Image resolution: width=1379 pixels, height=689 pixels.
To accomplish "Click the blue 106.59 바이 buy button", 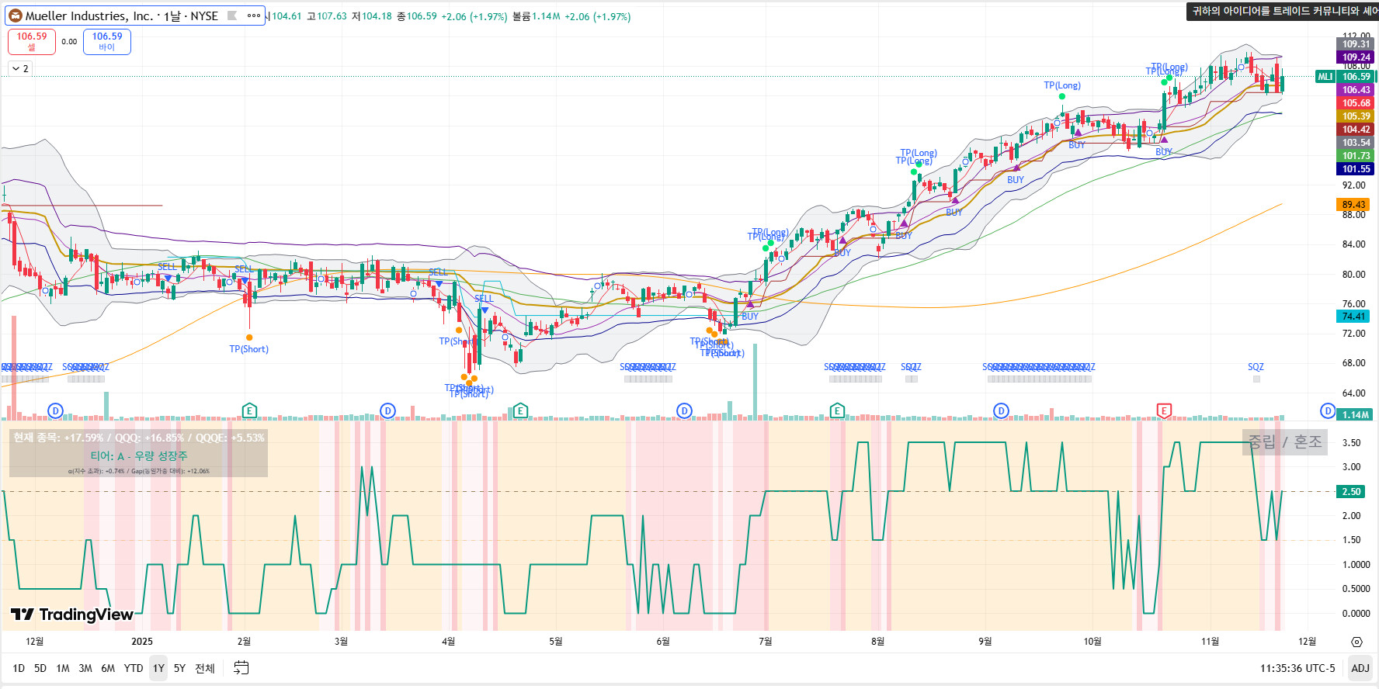I will pos(107,41).
